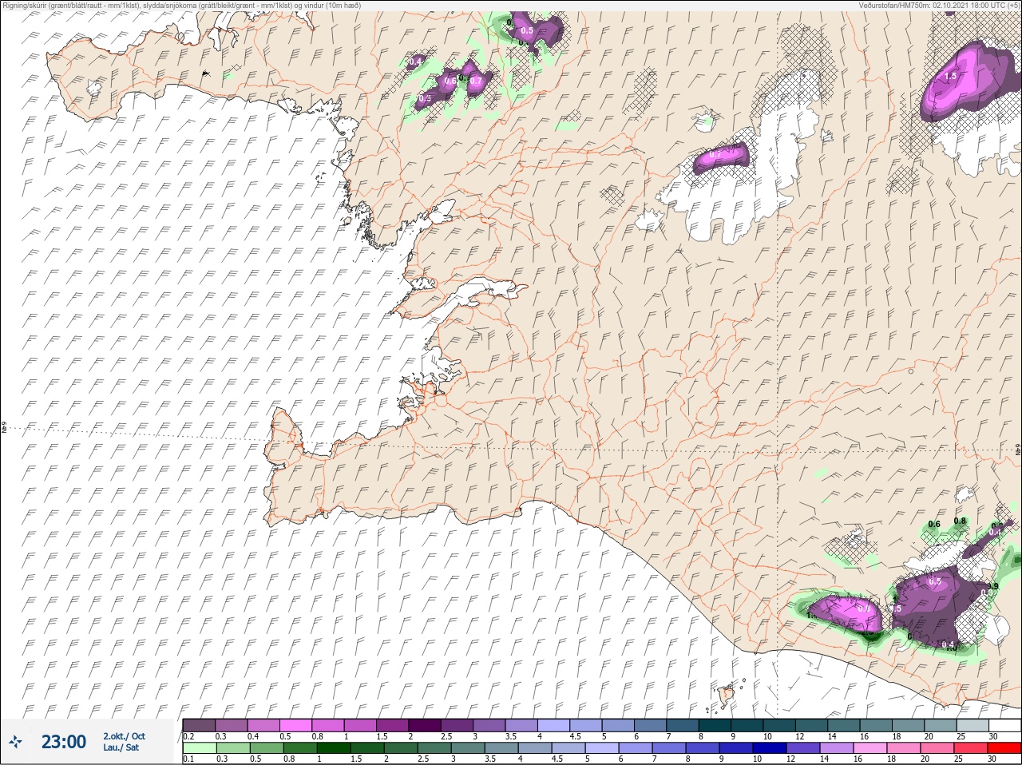Select the bright pink 0.5 swatch, upper legend
The image size is (1022, 765).
pos(295,725)
